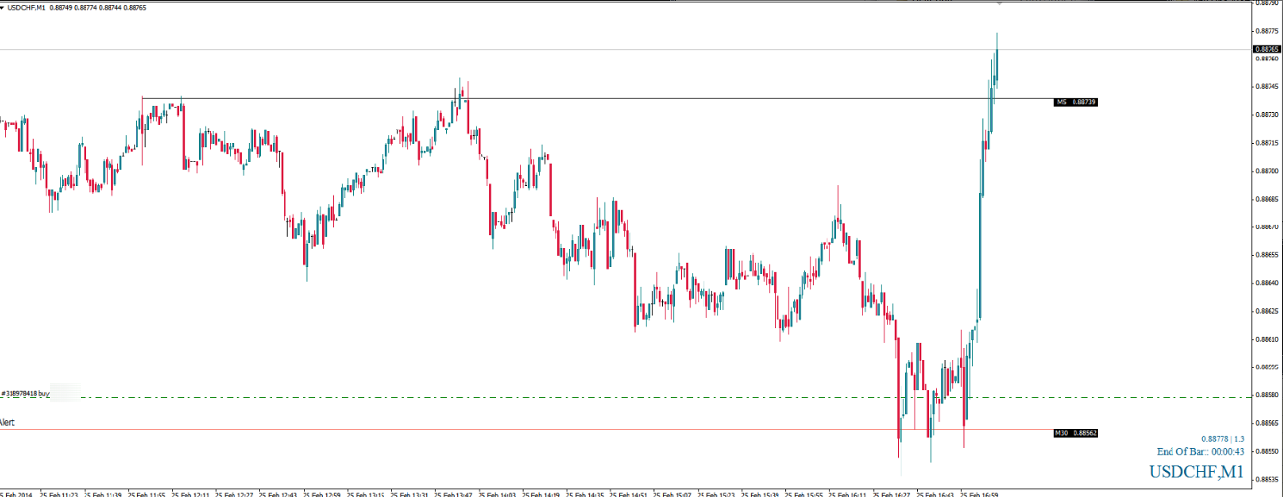Click the End Of Bar countdown text
1283x497 pixels.
point(1200,451)
